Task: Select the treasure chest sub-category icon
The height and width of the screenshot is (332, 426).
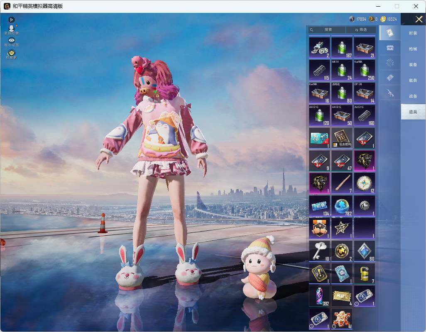Action: pos(390,48)
